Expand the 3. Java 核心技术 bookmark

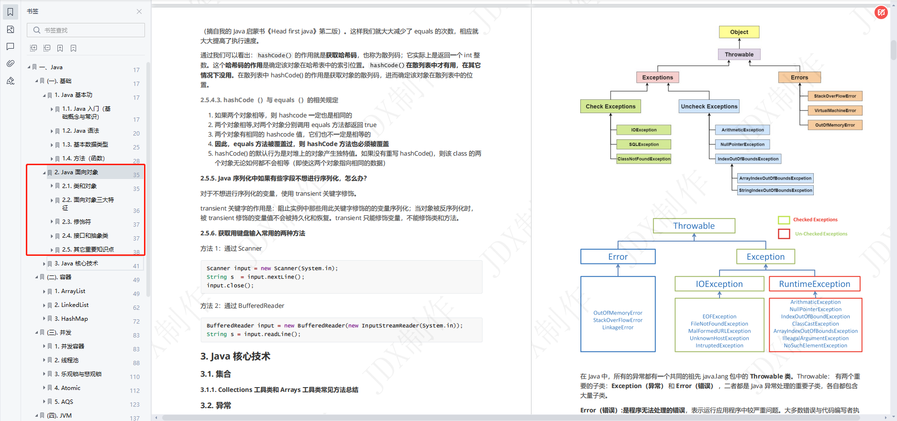(x=44, y=263)
